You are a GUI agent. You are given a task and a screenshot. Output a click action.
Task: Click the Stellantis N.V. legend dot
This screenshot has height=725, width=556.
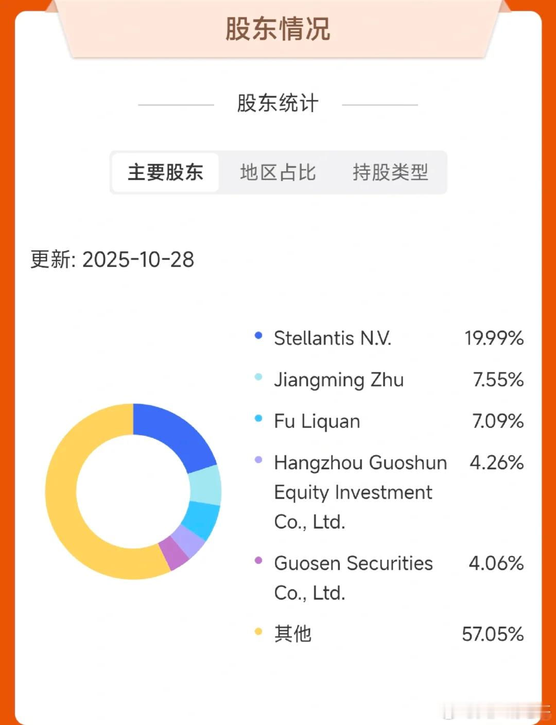(258, 335)
